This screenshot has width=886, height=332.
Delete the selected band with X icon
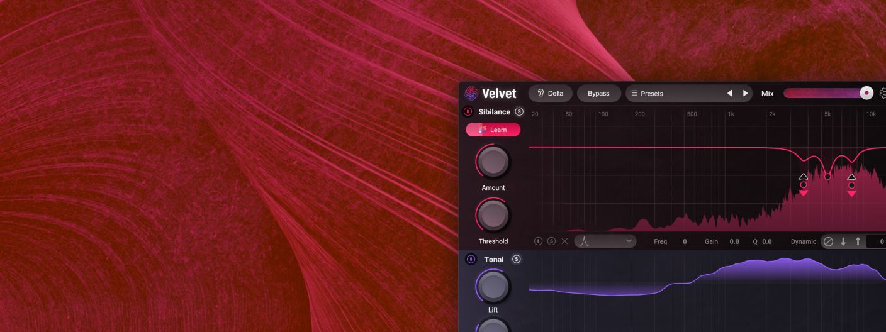pyautogui.click(x=564, y=241)
